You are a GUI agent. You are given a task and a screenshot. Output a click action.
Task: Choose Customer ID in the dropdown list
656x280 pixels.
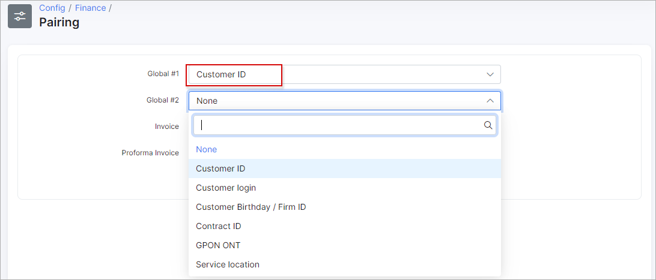pos(344,168)
